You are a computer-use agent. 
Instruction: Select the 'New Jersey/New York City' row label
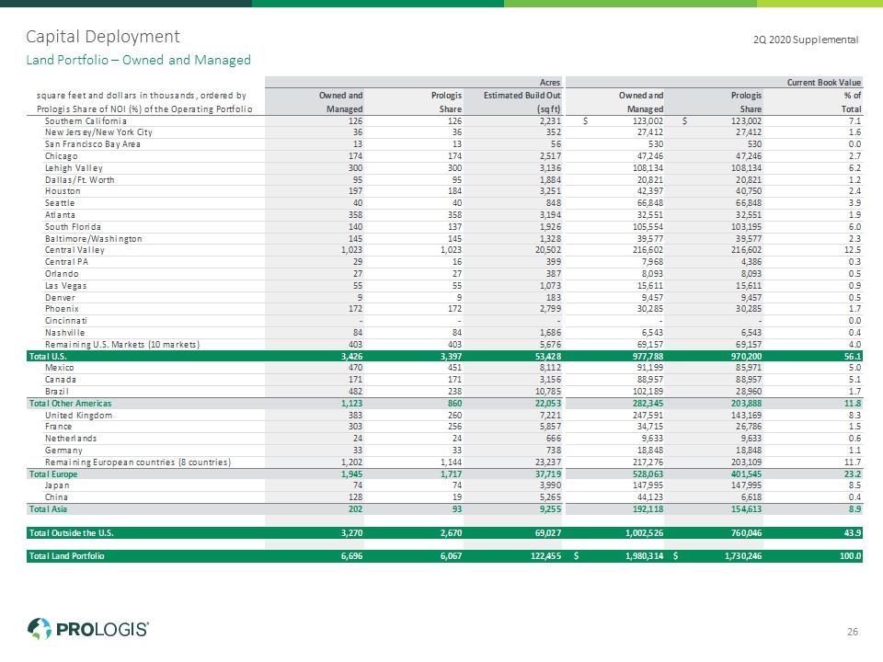tap(98, 132)
